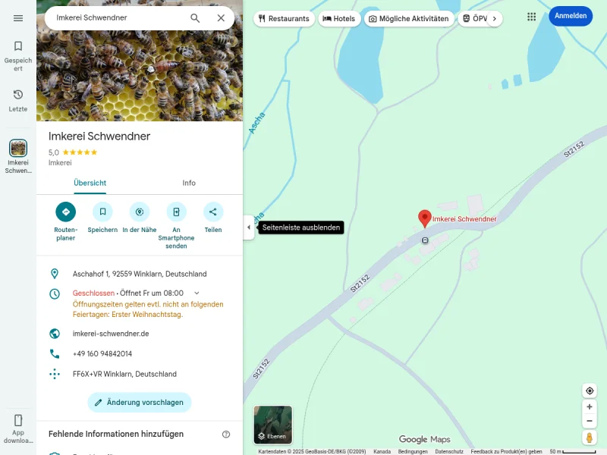This screenshot has height=455, width=607.
Task: Open the hamburger main menu
Action: [18, 18]
